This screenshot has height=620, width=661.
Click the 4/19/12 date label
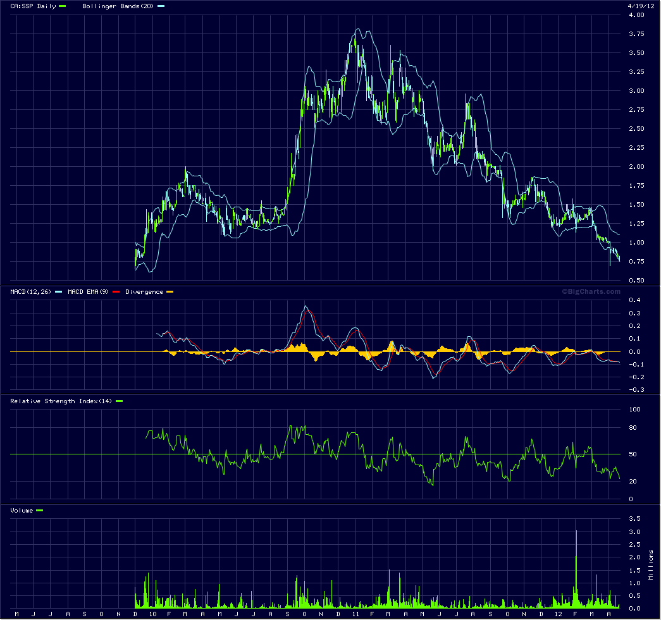(641, 6)
